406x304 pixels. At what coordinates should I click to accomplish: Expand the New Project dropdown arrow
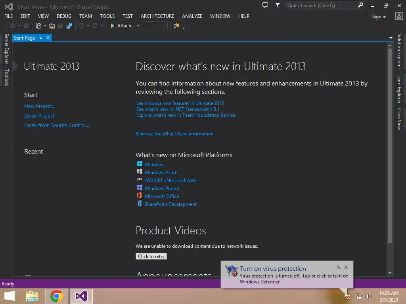45,26
